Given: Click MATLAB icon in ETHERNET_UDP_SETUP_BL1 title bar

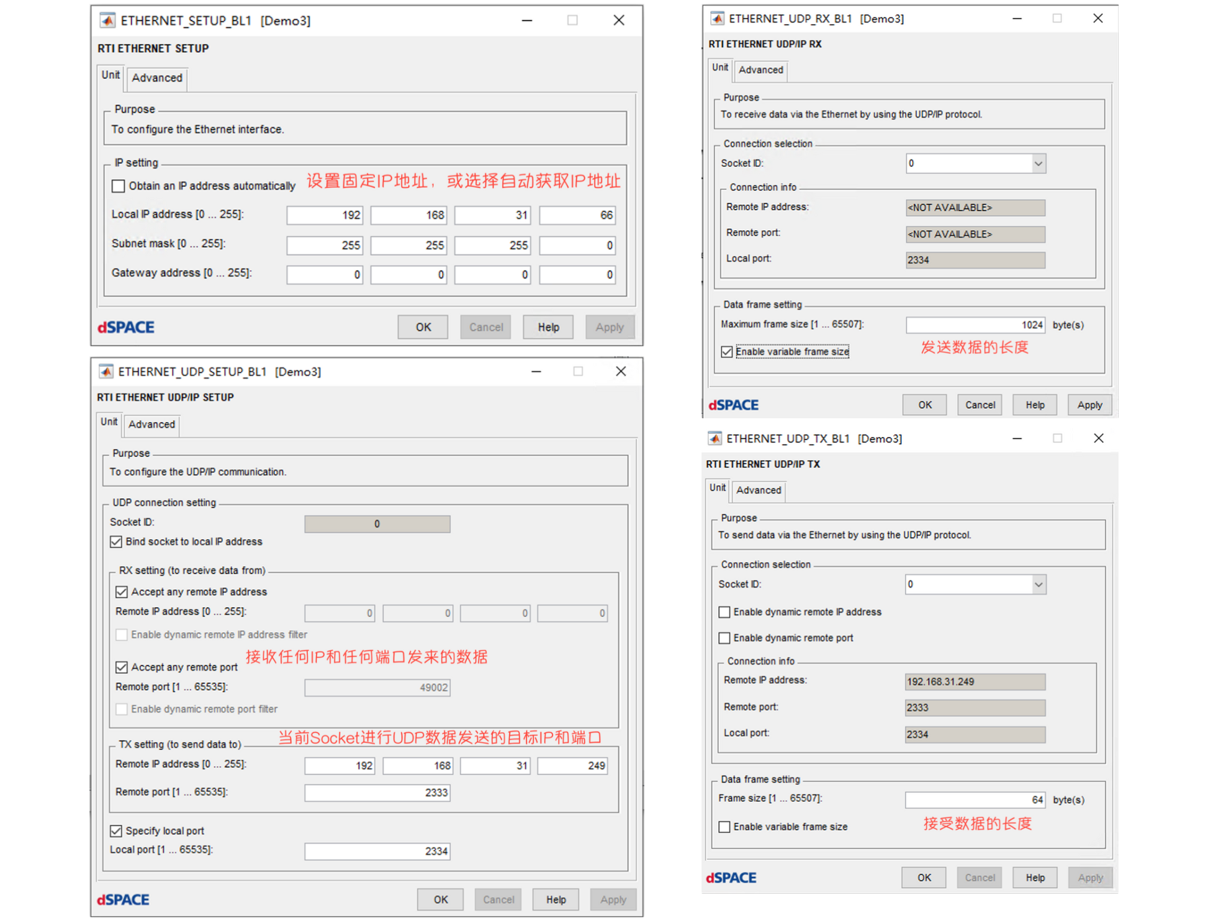Looking at the screenshot, I should click(x=106, y=372).
